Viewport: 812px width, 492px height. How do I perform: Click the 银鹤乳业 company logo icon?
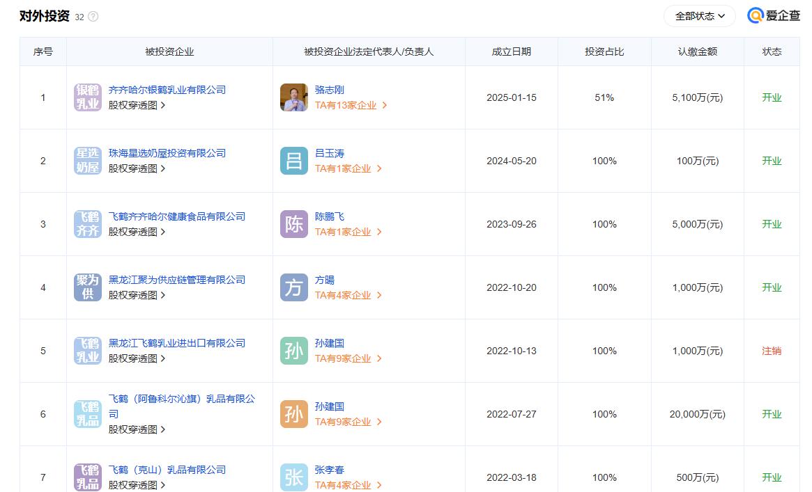click(88, 97)
